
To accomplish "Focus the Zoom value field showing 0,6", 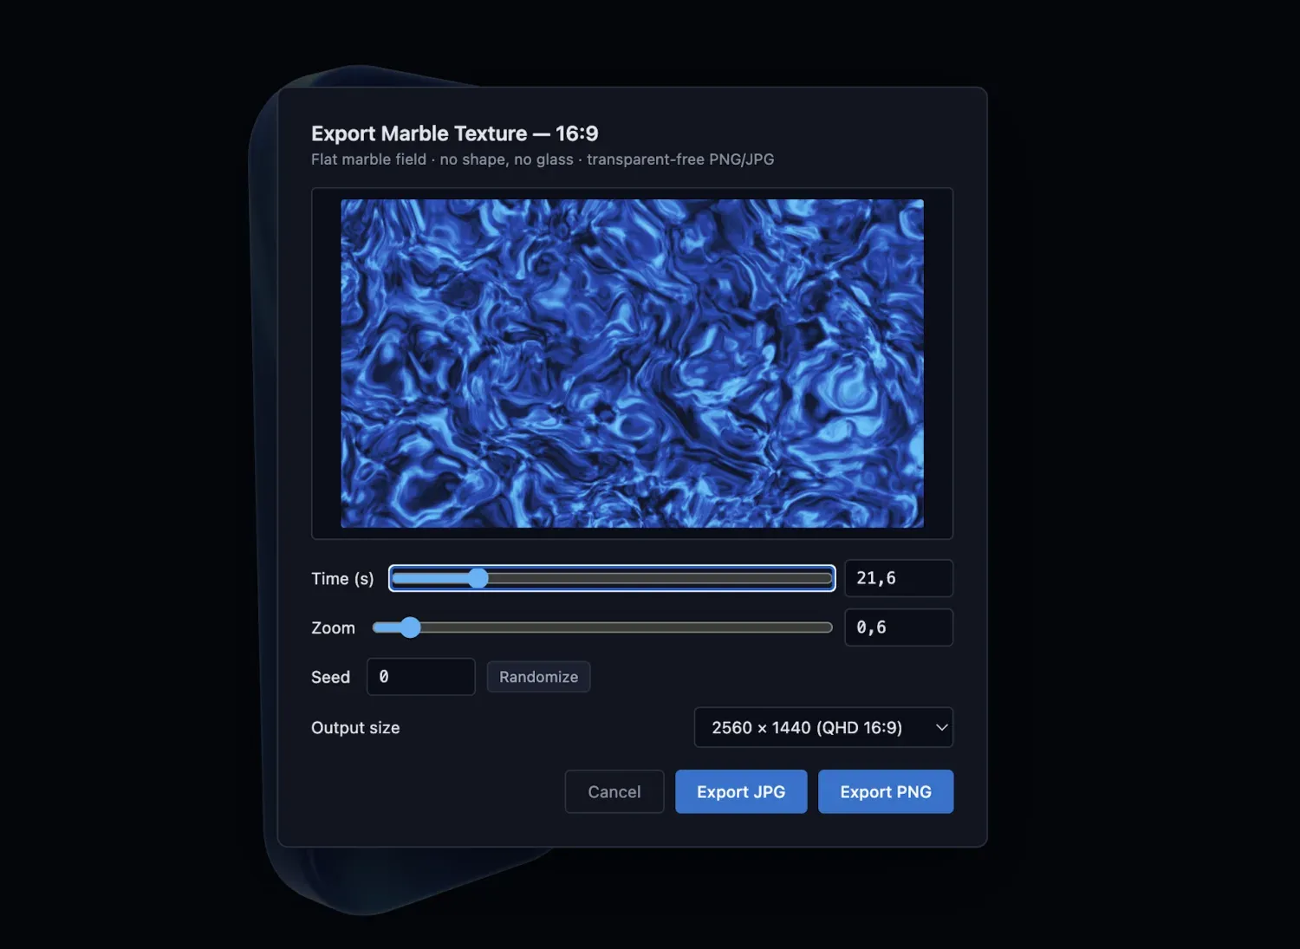I will [x=899, y=627].
